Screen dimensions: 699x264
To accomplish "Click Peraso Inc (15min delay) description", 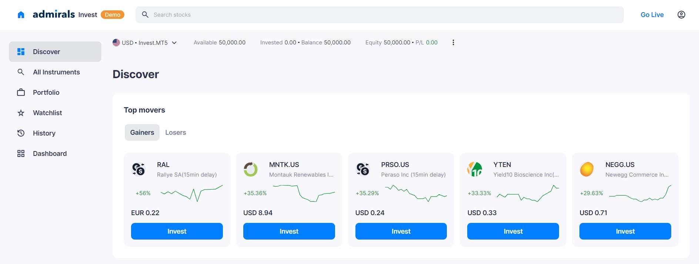I will [x=413, y=175].
